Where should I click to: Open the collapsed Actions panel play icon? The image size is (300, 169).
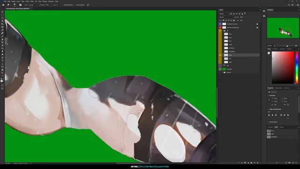pyautogui.click(x=264, y=11)
